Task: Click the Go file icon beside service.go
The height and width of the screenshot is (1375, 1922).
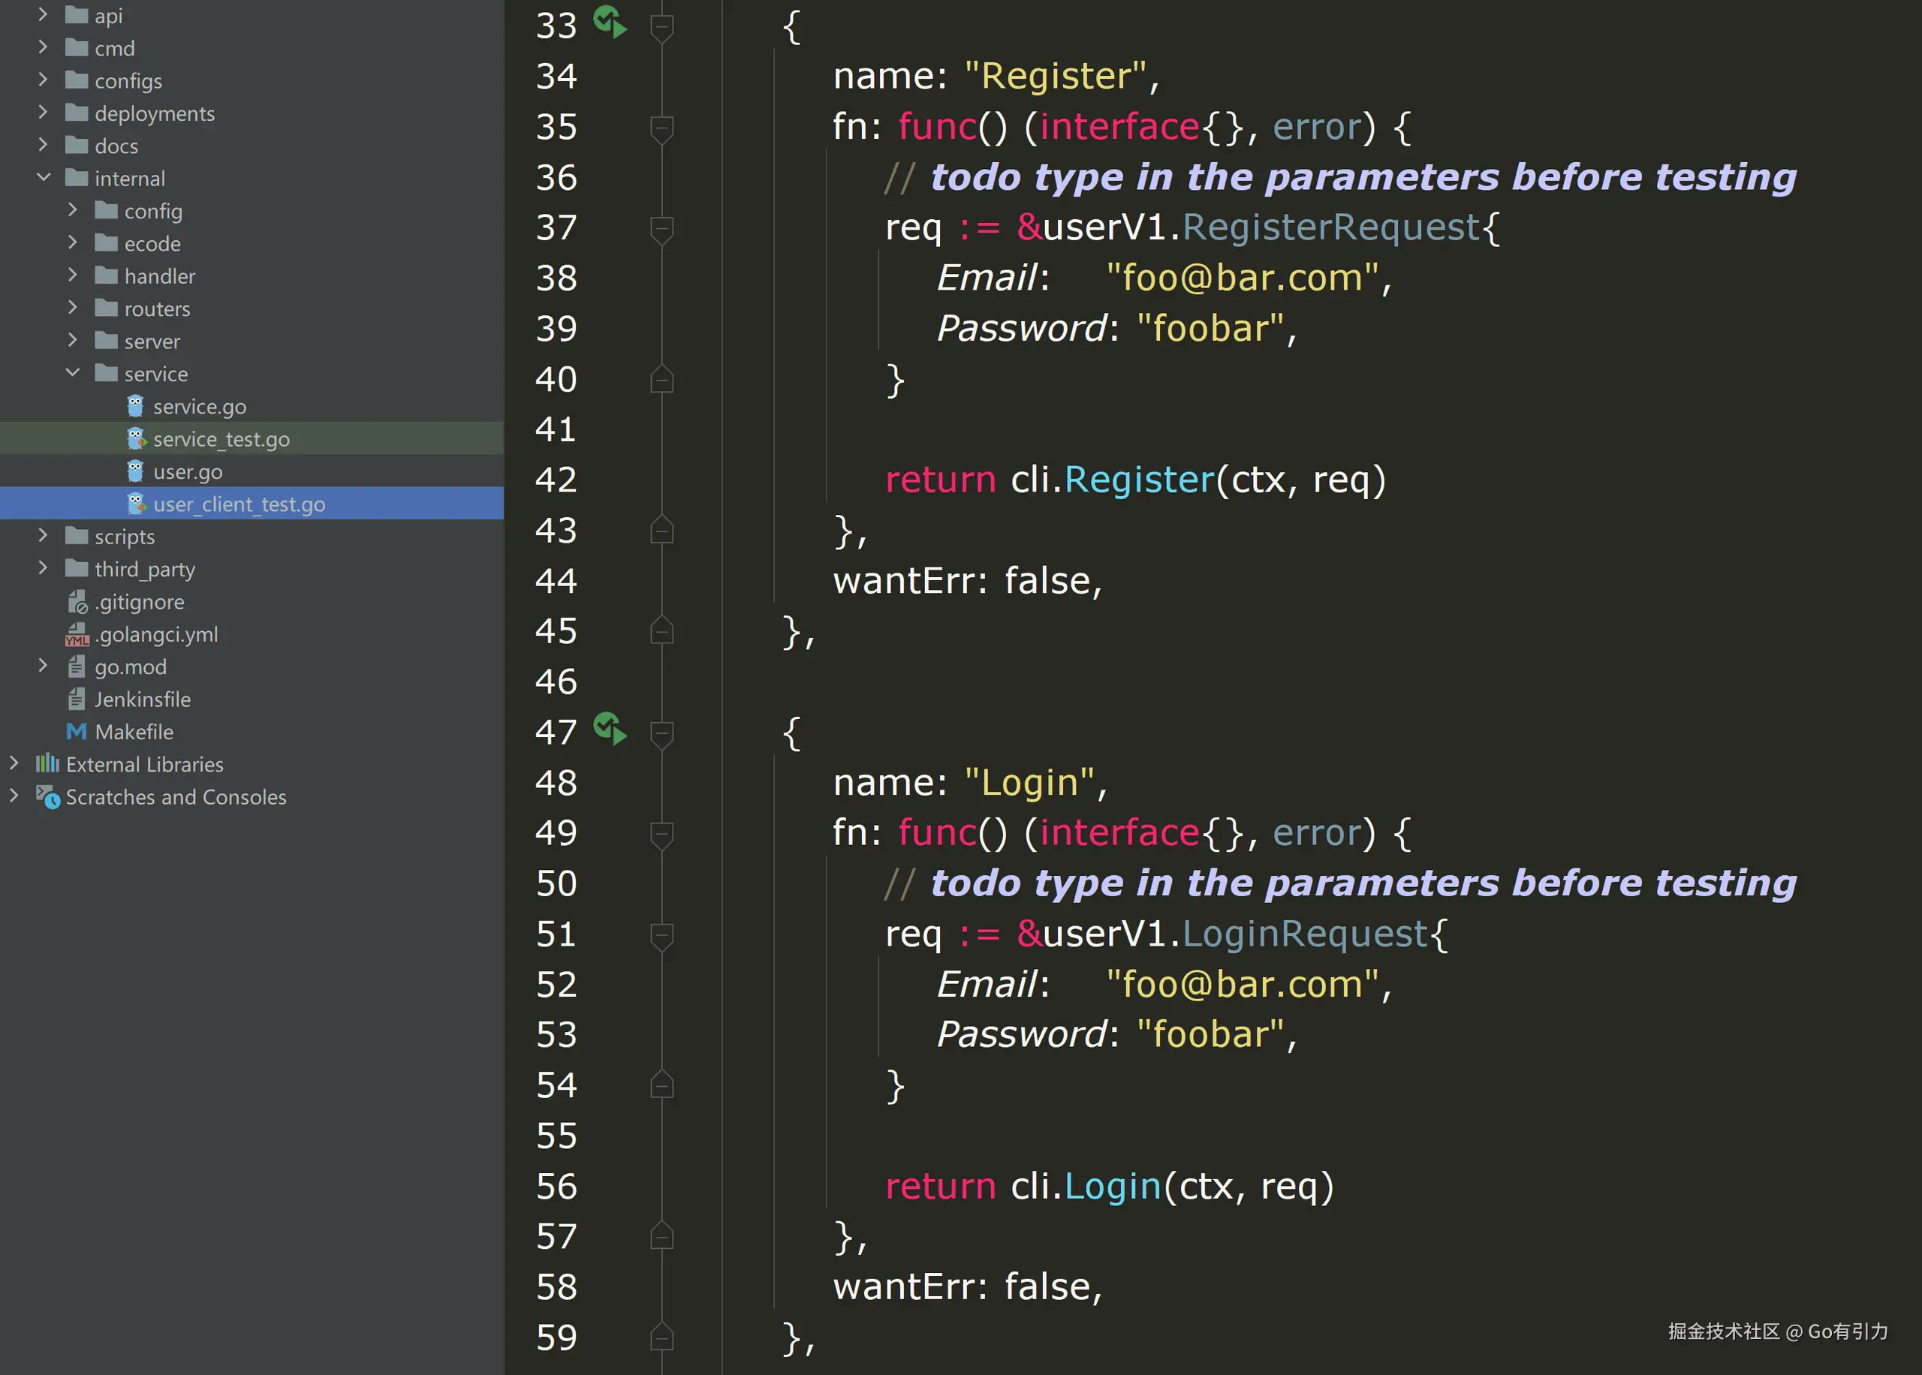Action: click(137, 405)
